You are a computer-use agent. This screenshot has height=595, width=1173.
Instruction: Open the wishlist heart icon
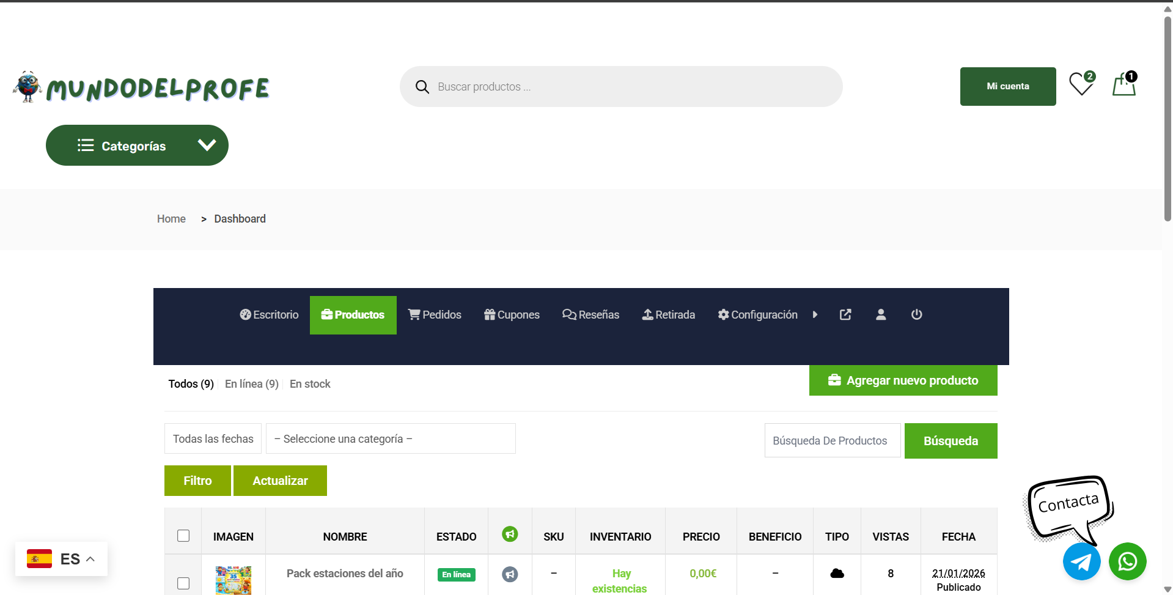point(1081,84)
